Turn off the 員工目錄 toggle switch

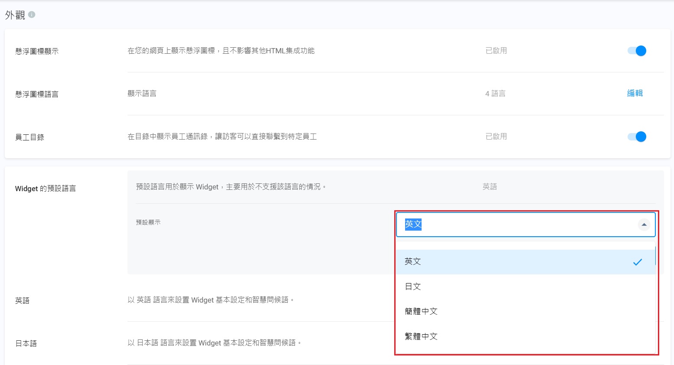click(637, 137)
